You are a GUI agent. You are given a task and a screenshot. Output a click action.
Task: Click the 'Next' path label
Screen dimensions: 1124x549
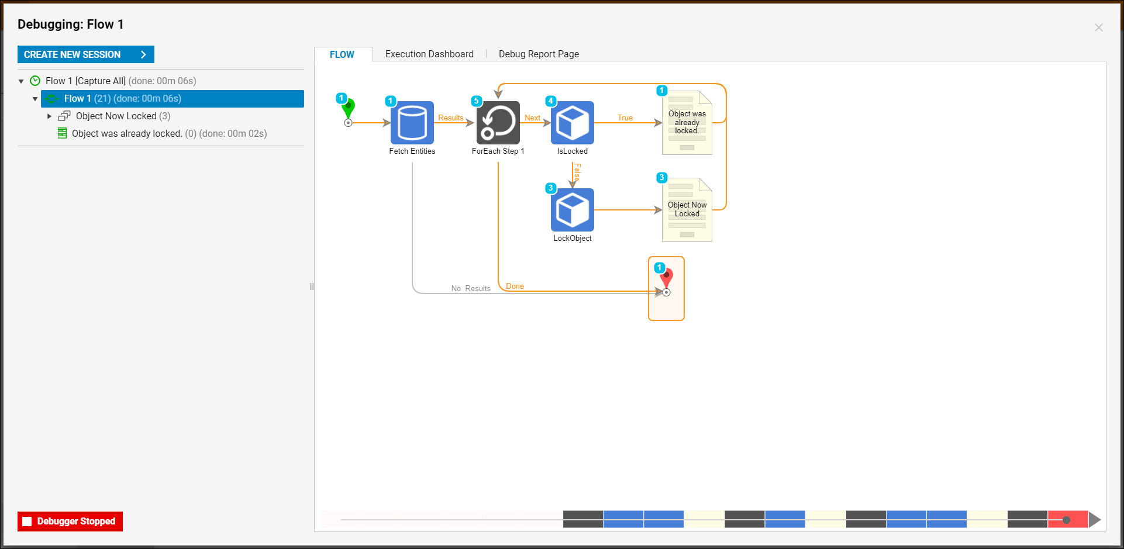pyautogui.click(x=533, y=118)
